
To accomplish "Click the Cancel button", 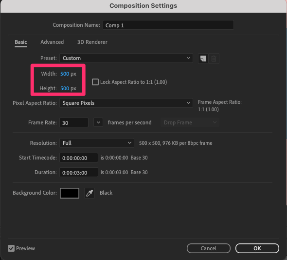I will click(x=209, y=248).
